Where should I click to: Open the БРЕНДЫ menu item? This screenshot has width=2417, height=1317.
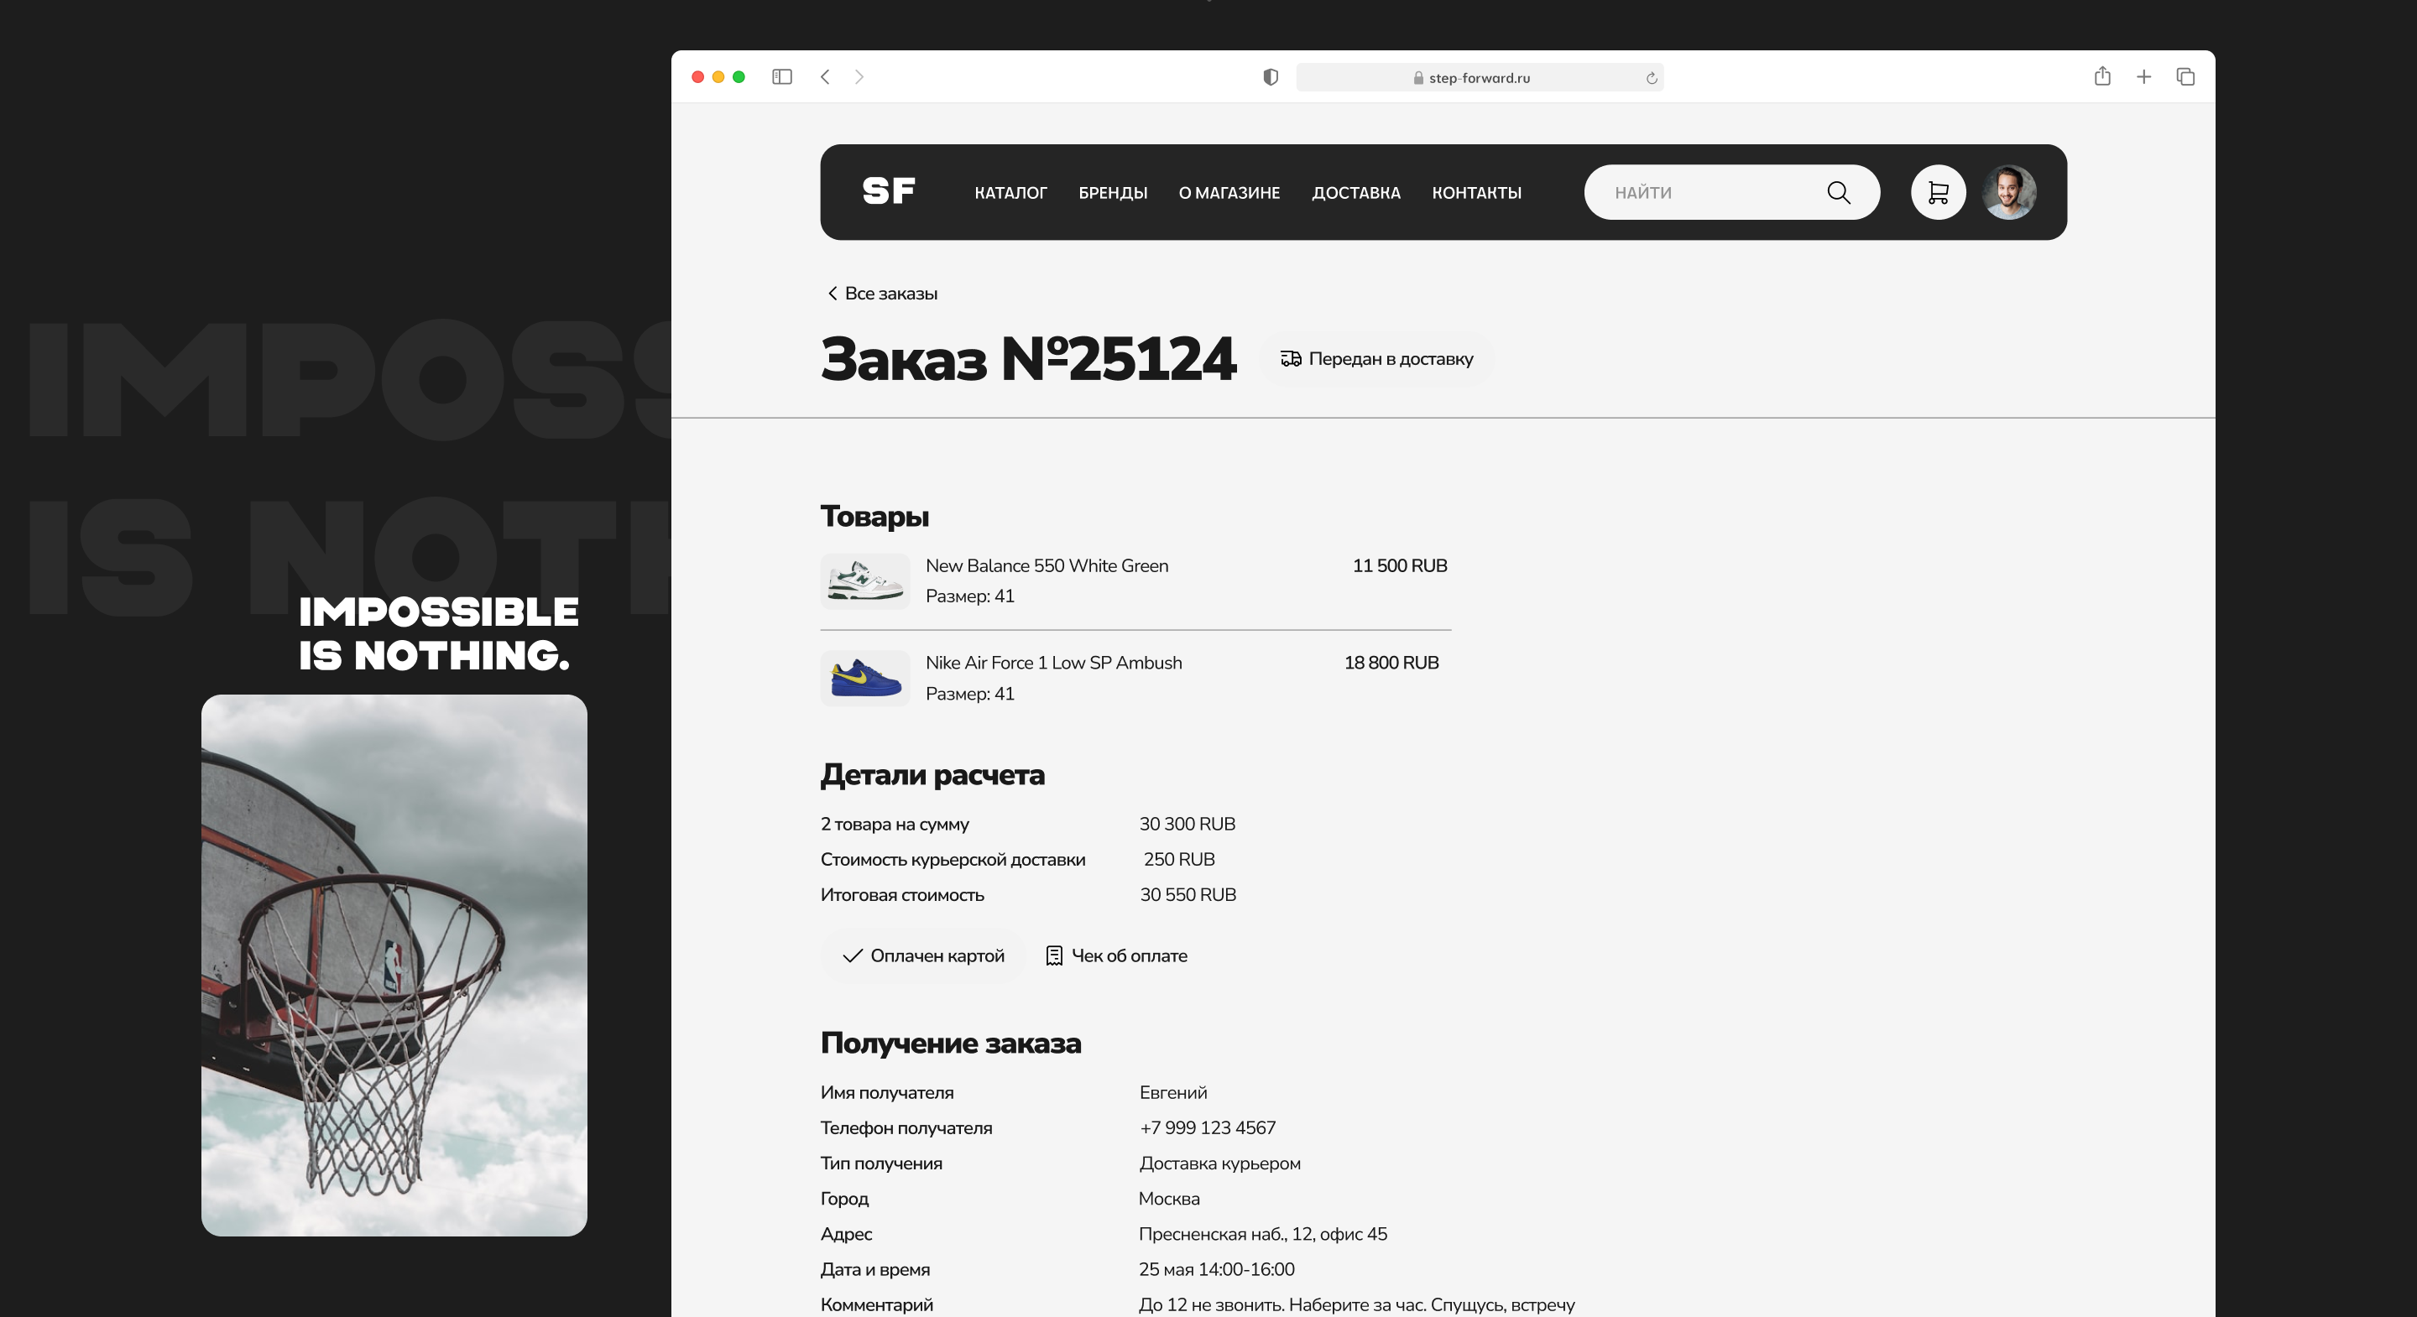[x=1112, y=193]
